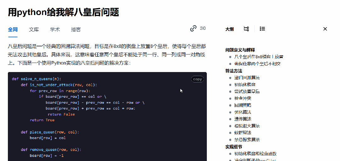
Task: Open outline item 模拟退火算法
Action: click(247, 126)
